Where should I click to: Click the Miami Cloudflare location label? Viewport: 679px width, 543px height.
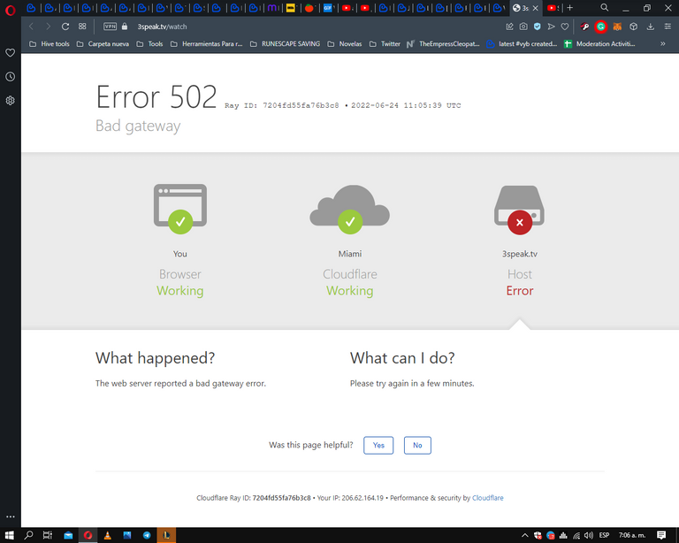pyautogui.click(x=350, y=254)
